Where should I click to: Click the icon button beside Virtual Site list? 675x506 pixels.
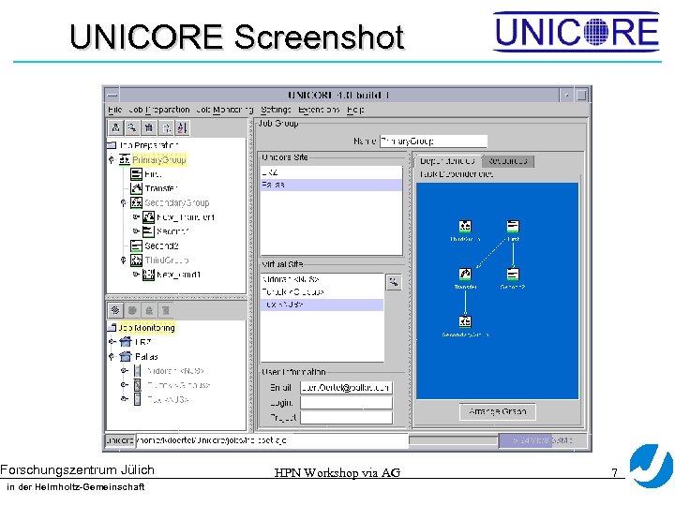(394, 282)
